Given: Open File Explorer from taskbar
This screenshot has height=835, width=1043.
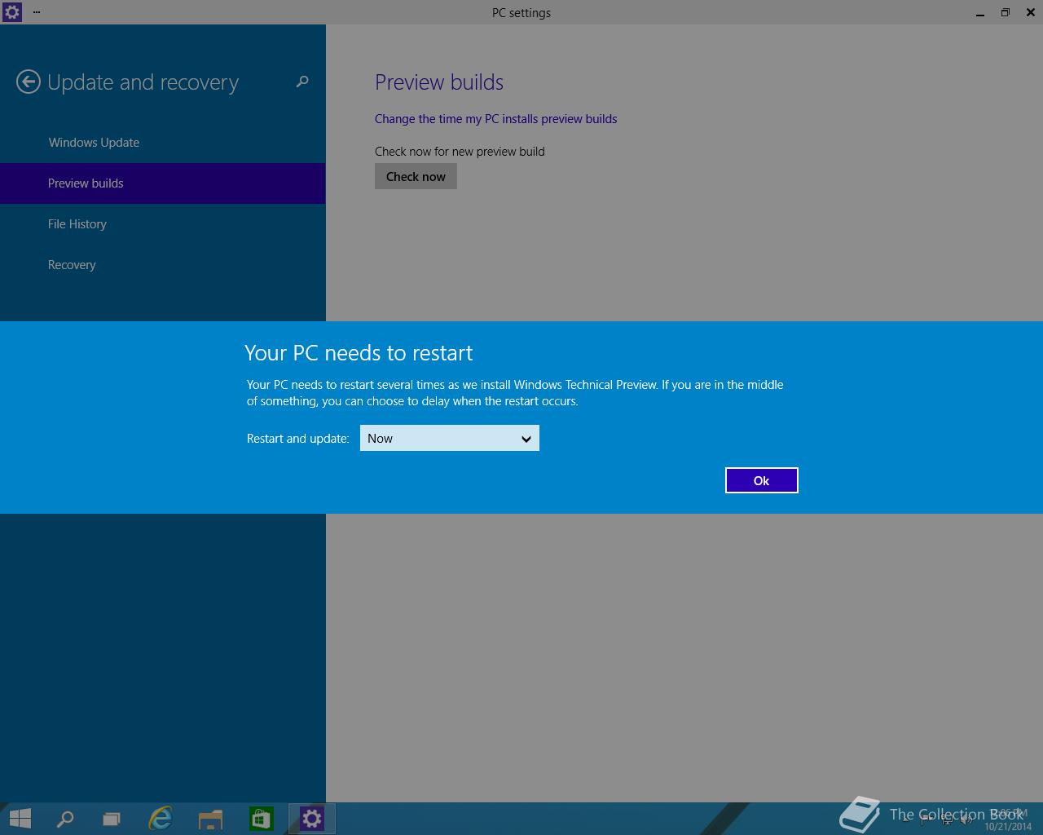Looking at the screenshot, I should [210, 819].
